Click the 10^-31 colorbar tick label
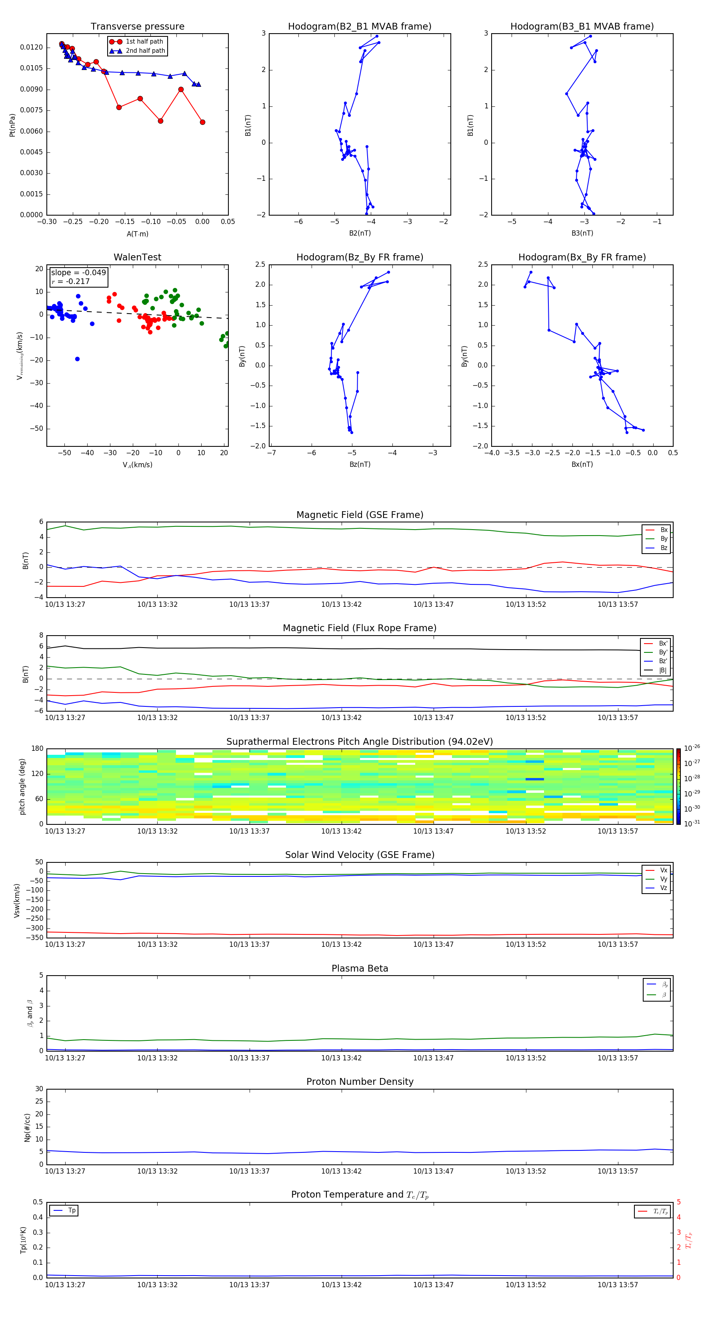This screenshot has width=720, height=1320. (692, 824)
